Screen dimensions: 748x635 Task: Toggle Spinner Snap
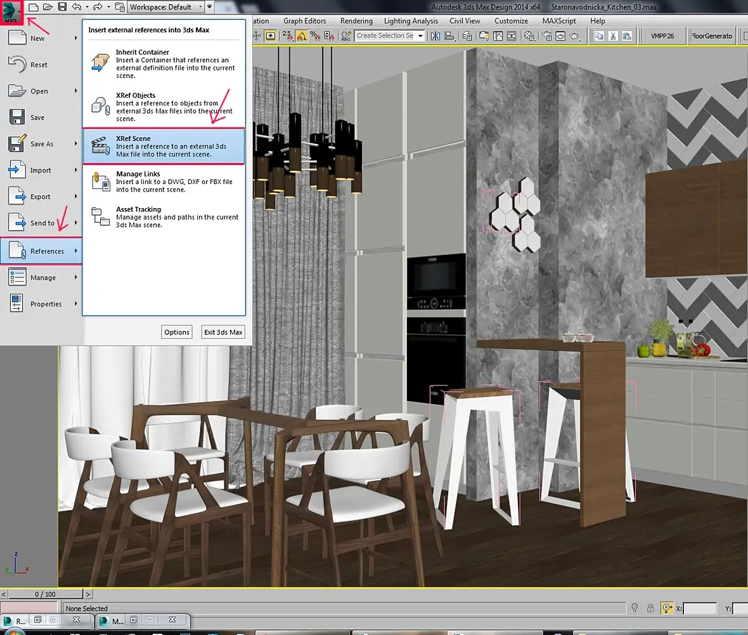coord(329,36)
